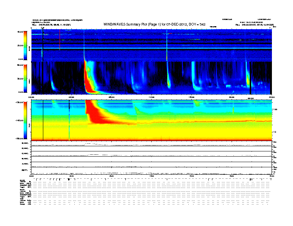Screen dimensions: 293x226
Task: Click 16:00 on the bottom strip-chart time axis
Action: point(192,176)
